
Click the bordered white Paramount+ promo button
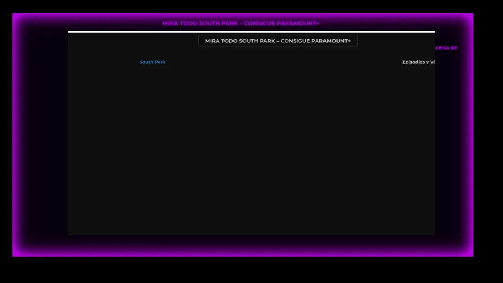(278, 41)
